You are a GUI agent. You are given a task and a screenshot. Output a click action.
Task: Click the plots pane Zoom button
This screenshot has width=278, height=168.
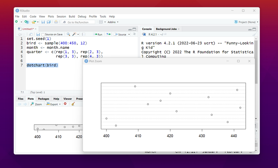(x=36, y=104)
